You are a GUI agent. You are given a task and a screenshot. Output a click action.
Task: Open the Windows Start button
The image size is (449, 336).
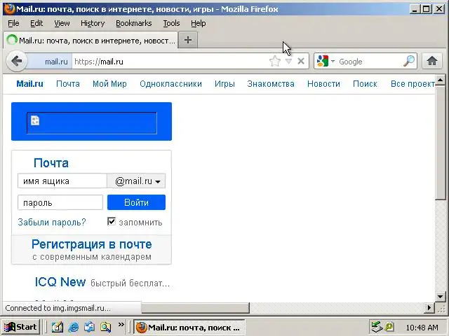(x=21, y=327)
